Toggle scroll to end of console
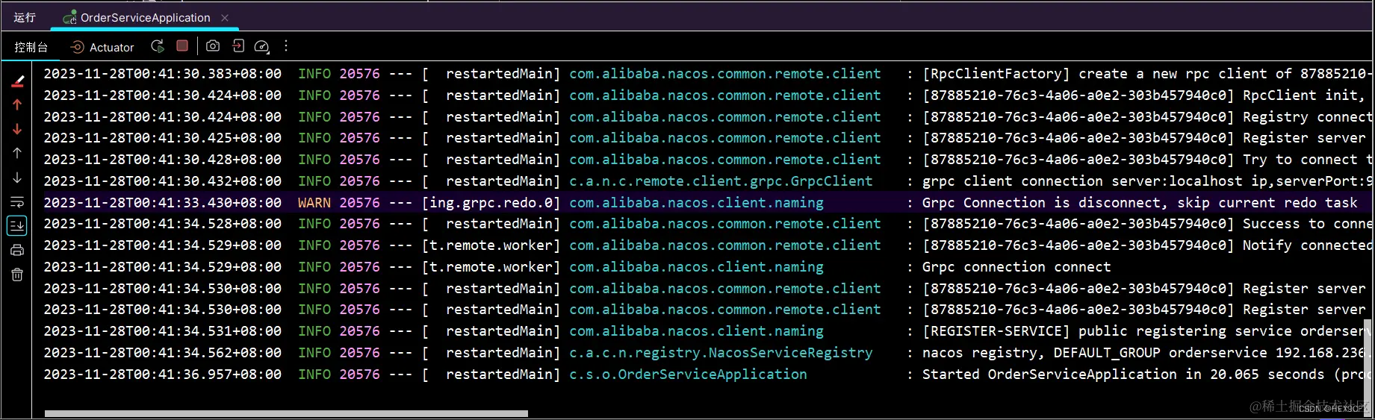This screenshot has width=1375, height=420. pyautogui.click(x=17, y=225)
